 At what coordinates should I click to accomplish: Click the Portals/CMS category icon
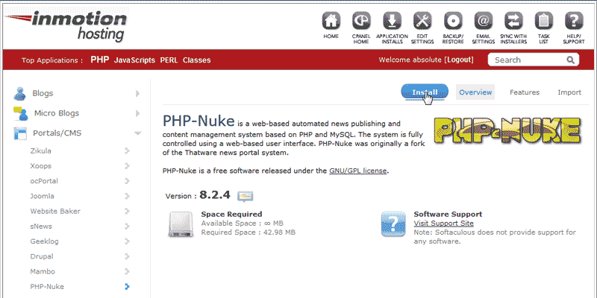click(20, 133)
